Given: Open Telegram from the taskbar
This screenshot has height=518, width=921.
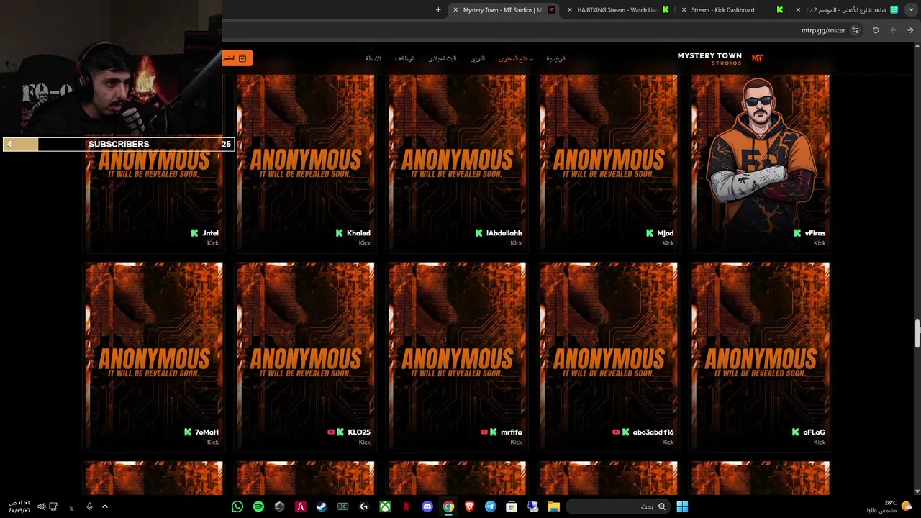Looking at the screenshot, I should 491,506.
